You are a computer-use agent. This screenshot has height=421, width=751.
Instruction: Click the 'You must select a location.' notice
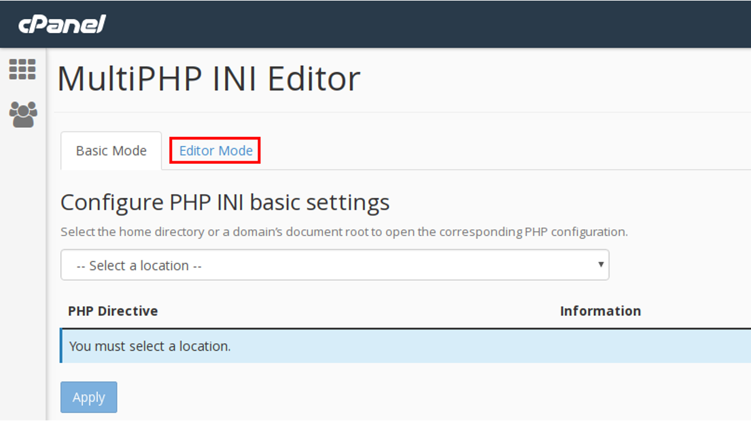(405, 346)
